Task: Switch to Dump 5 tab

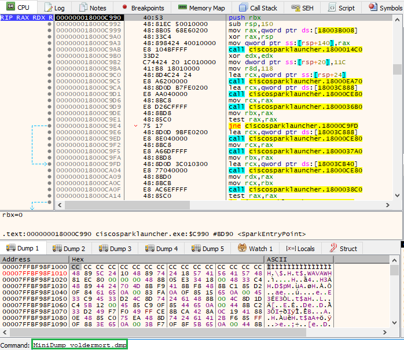Action: (208, 249)
